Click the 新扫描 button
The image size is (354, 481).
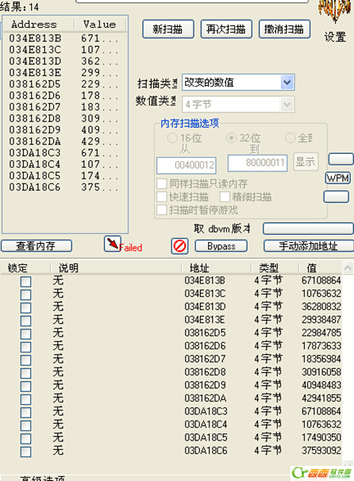(167, 29)
